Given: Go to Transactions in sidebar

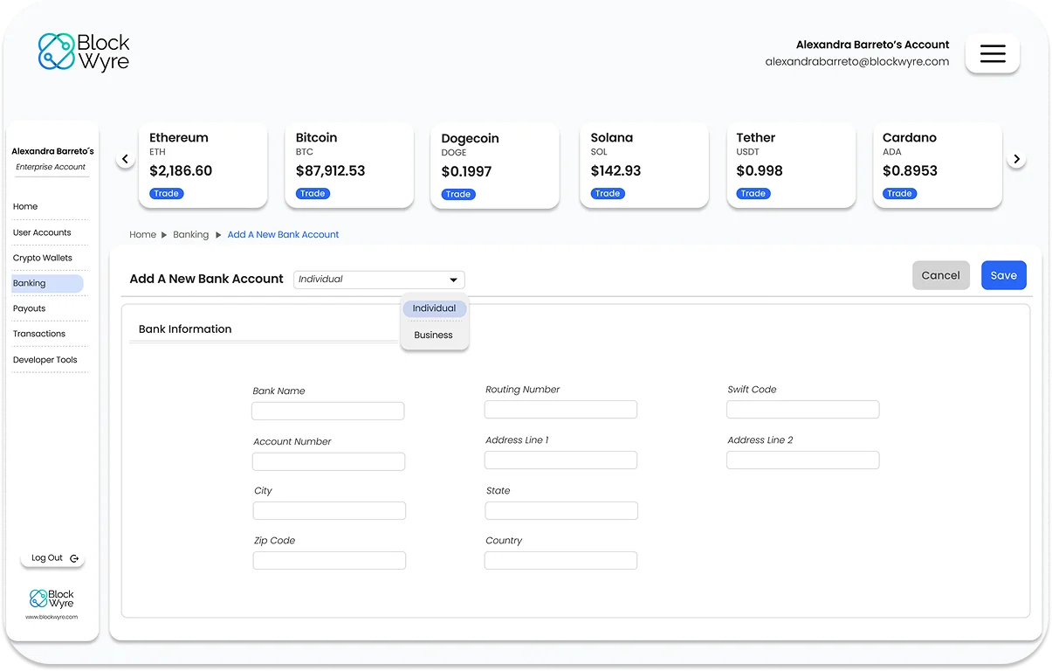Looking at the screenshot, I should [x=39, y=334].
